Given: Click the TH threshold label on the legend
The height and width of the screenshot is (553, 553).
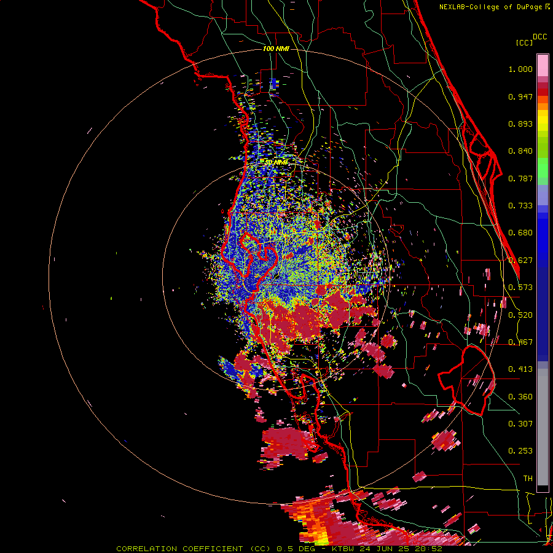Looking at the screenshot, I should click(528, 479).
